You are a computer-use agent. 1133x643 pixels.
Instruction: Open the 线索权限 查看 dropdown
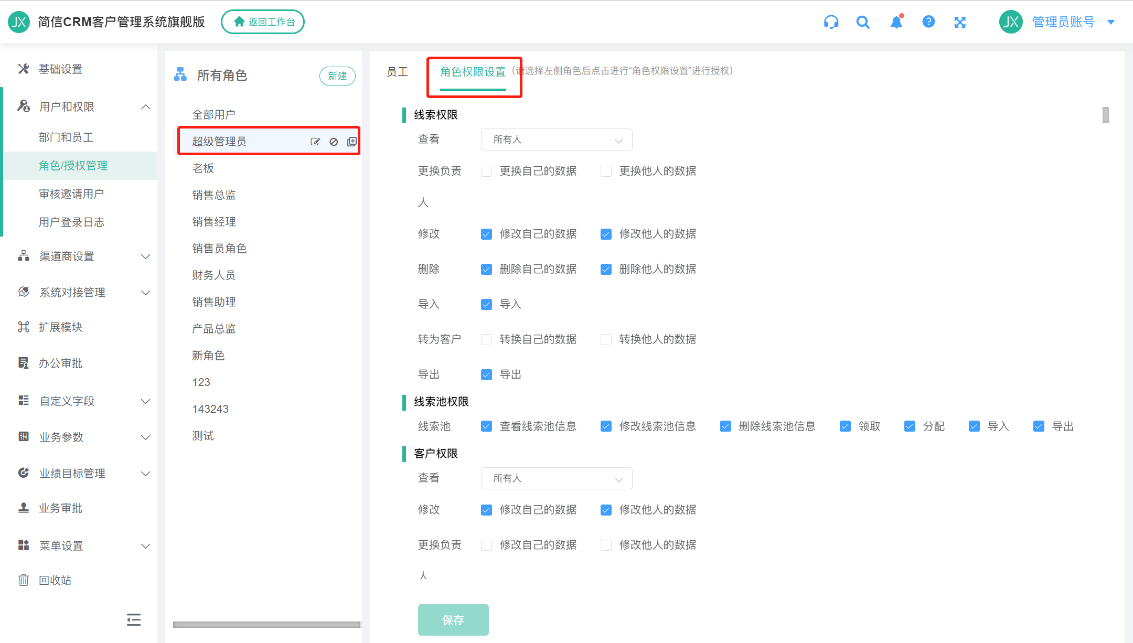(x=556, y=140)
